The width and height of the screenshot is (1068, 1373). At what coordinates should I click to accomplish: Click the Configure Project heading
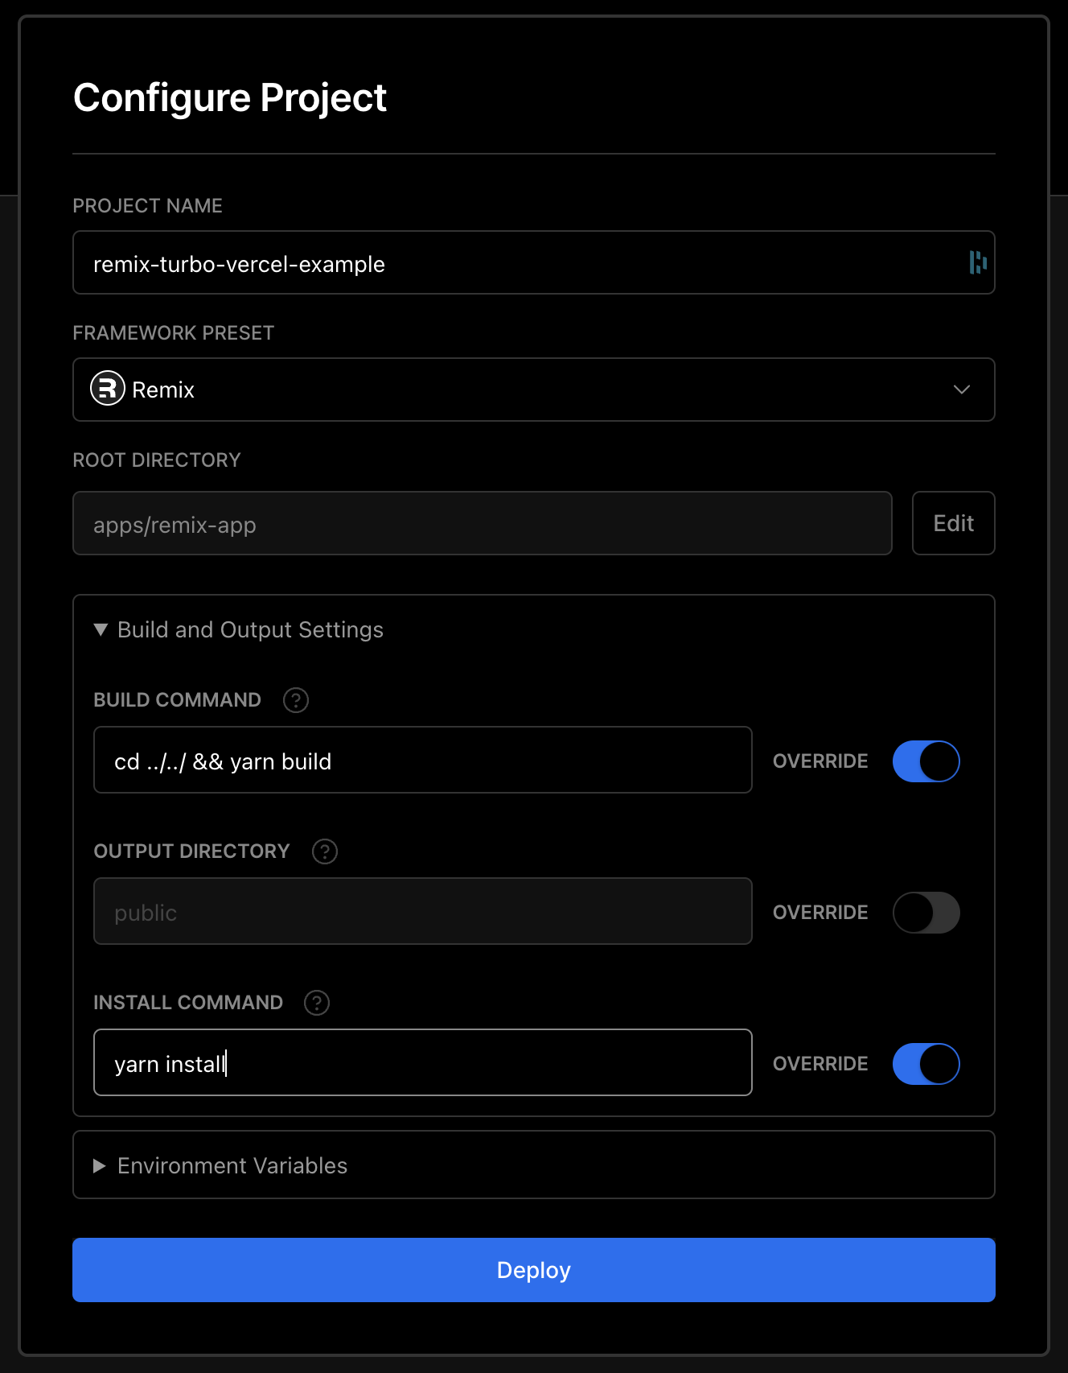point(230,98)
